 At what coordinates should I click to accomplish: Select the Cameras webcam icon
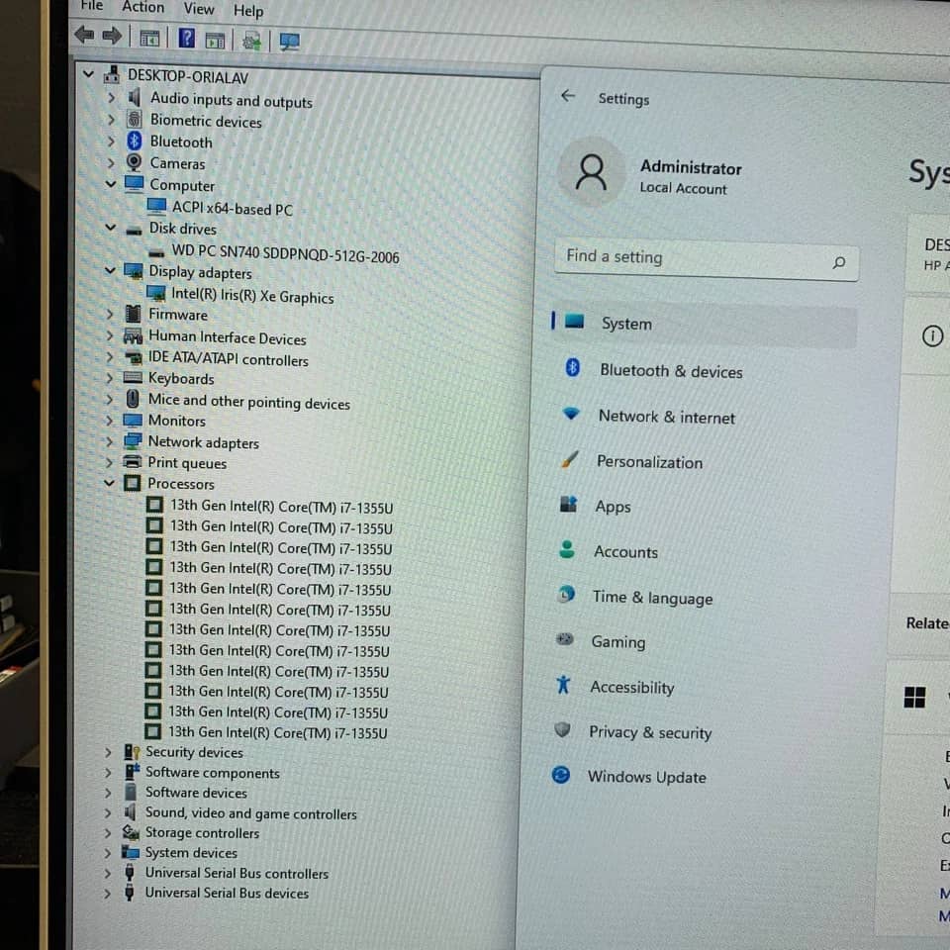(x=134, y=161)
